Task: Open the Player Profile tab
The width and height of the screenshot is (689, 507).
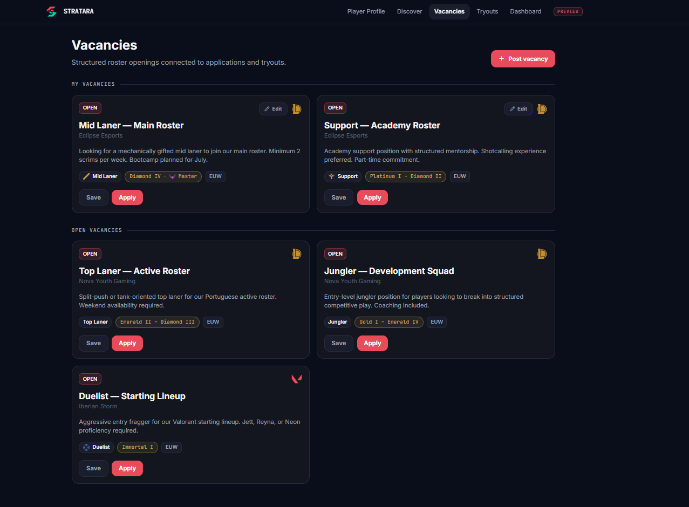Action: [366, 11]
